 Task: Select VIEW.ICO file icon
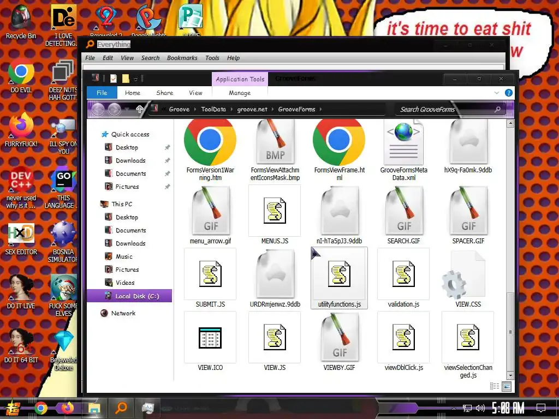[x=210, y=337]
